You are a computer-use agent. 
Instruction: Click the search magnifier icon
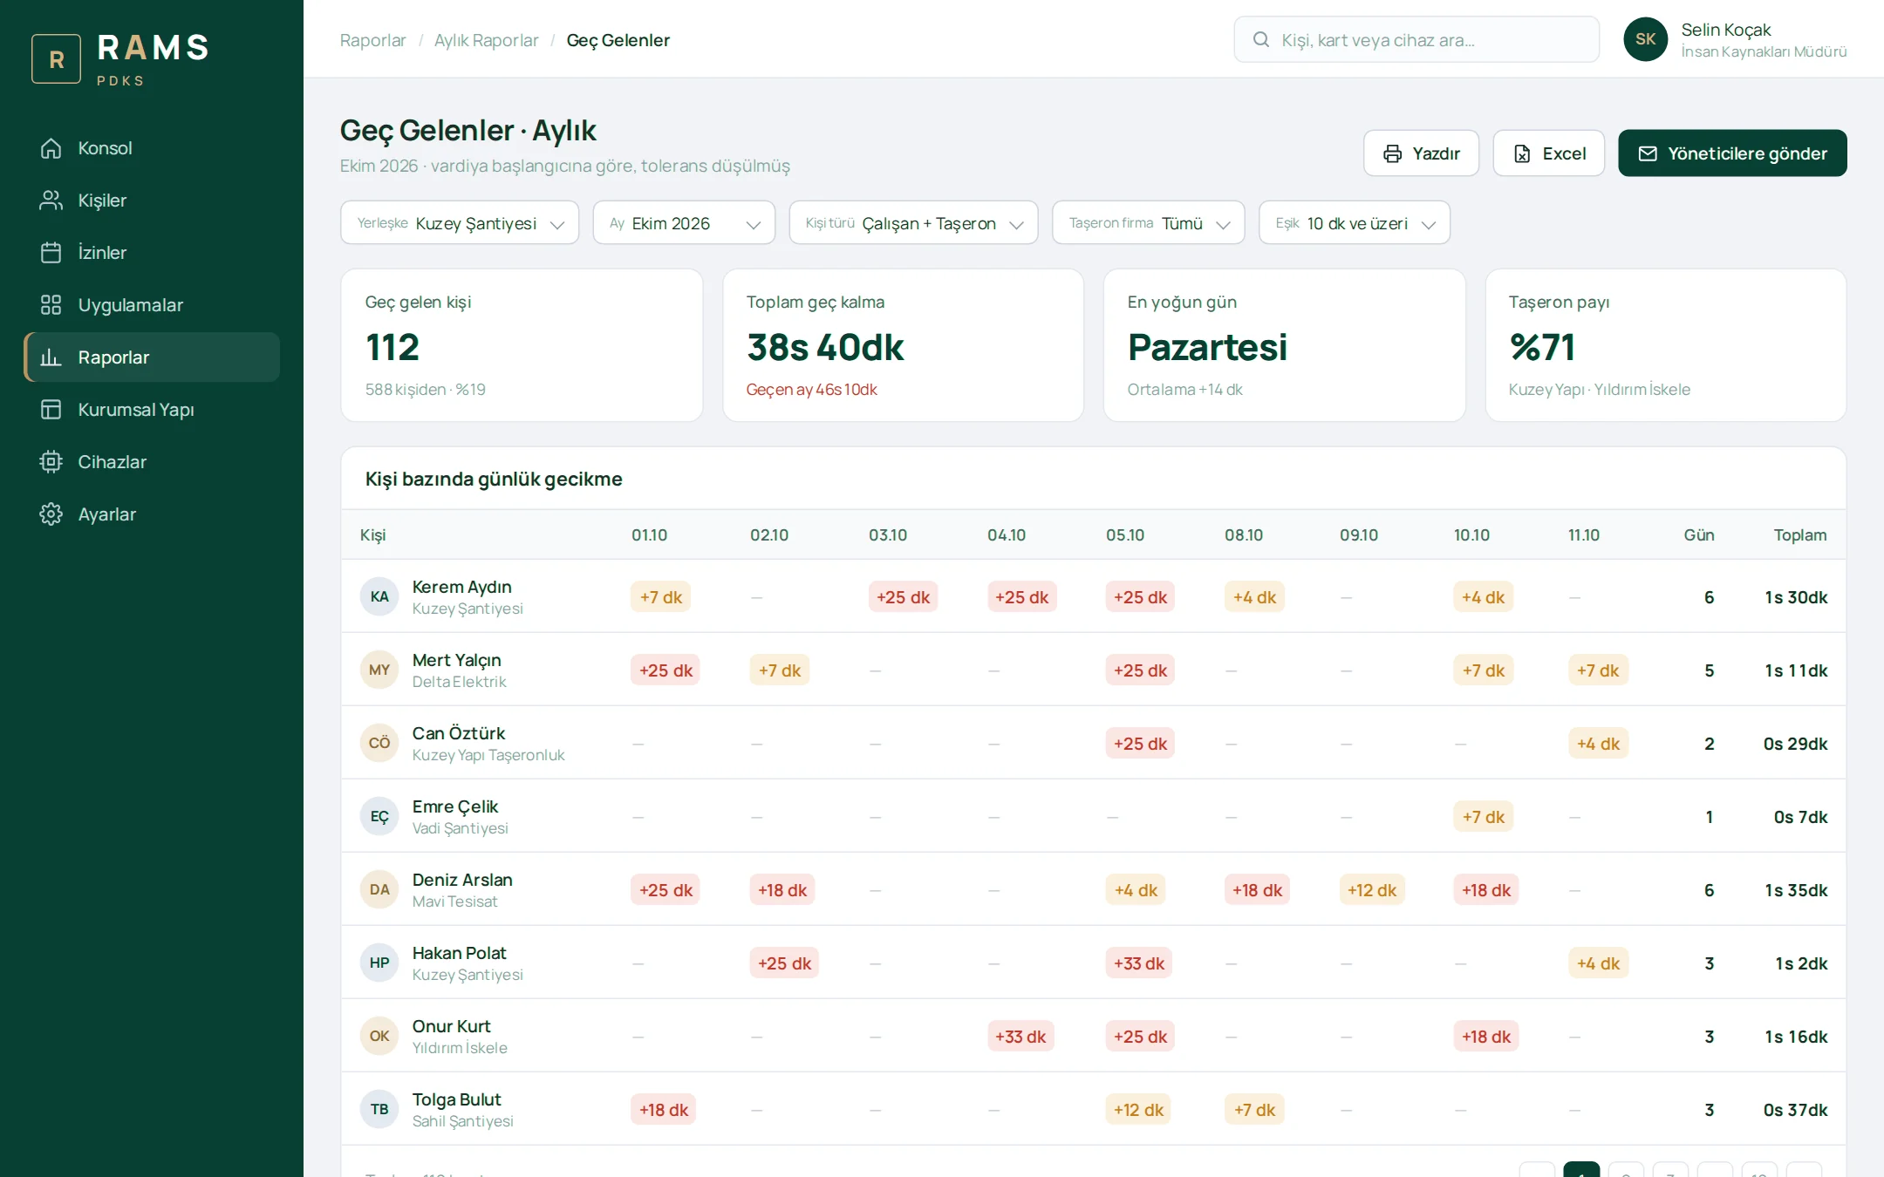1260,39
